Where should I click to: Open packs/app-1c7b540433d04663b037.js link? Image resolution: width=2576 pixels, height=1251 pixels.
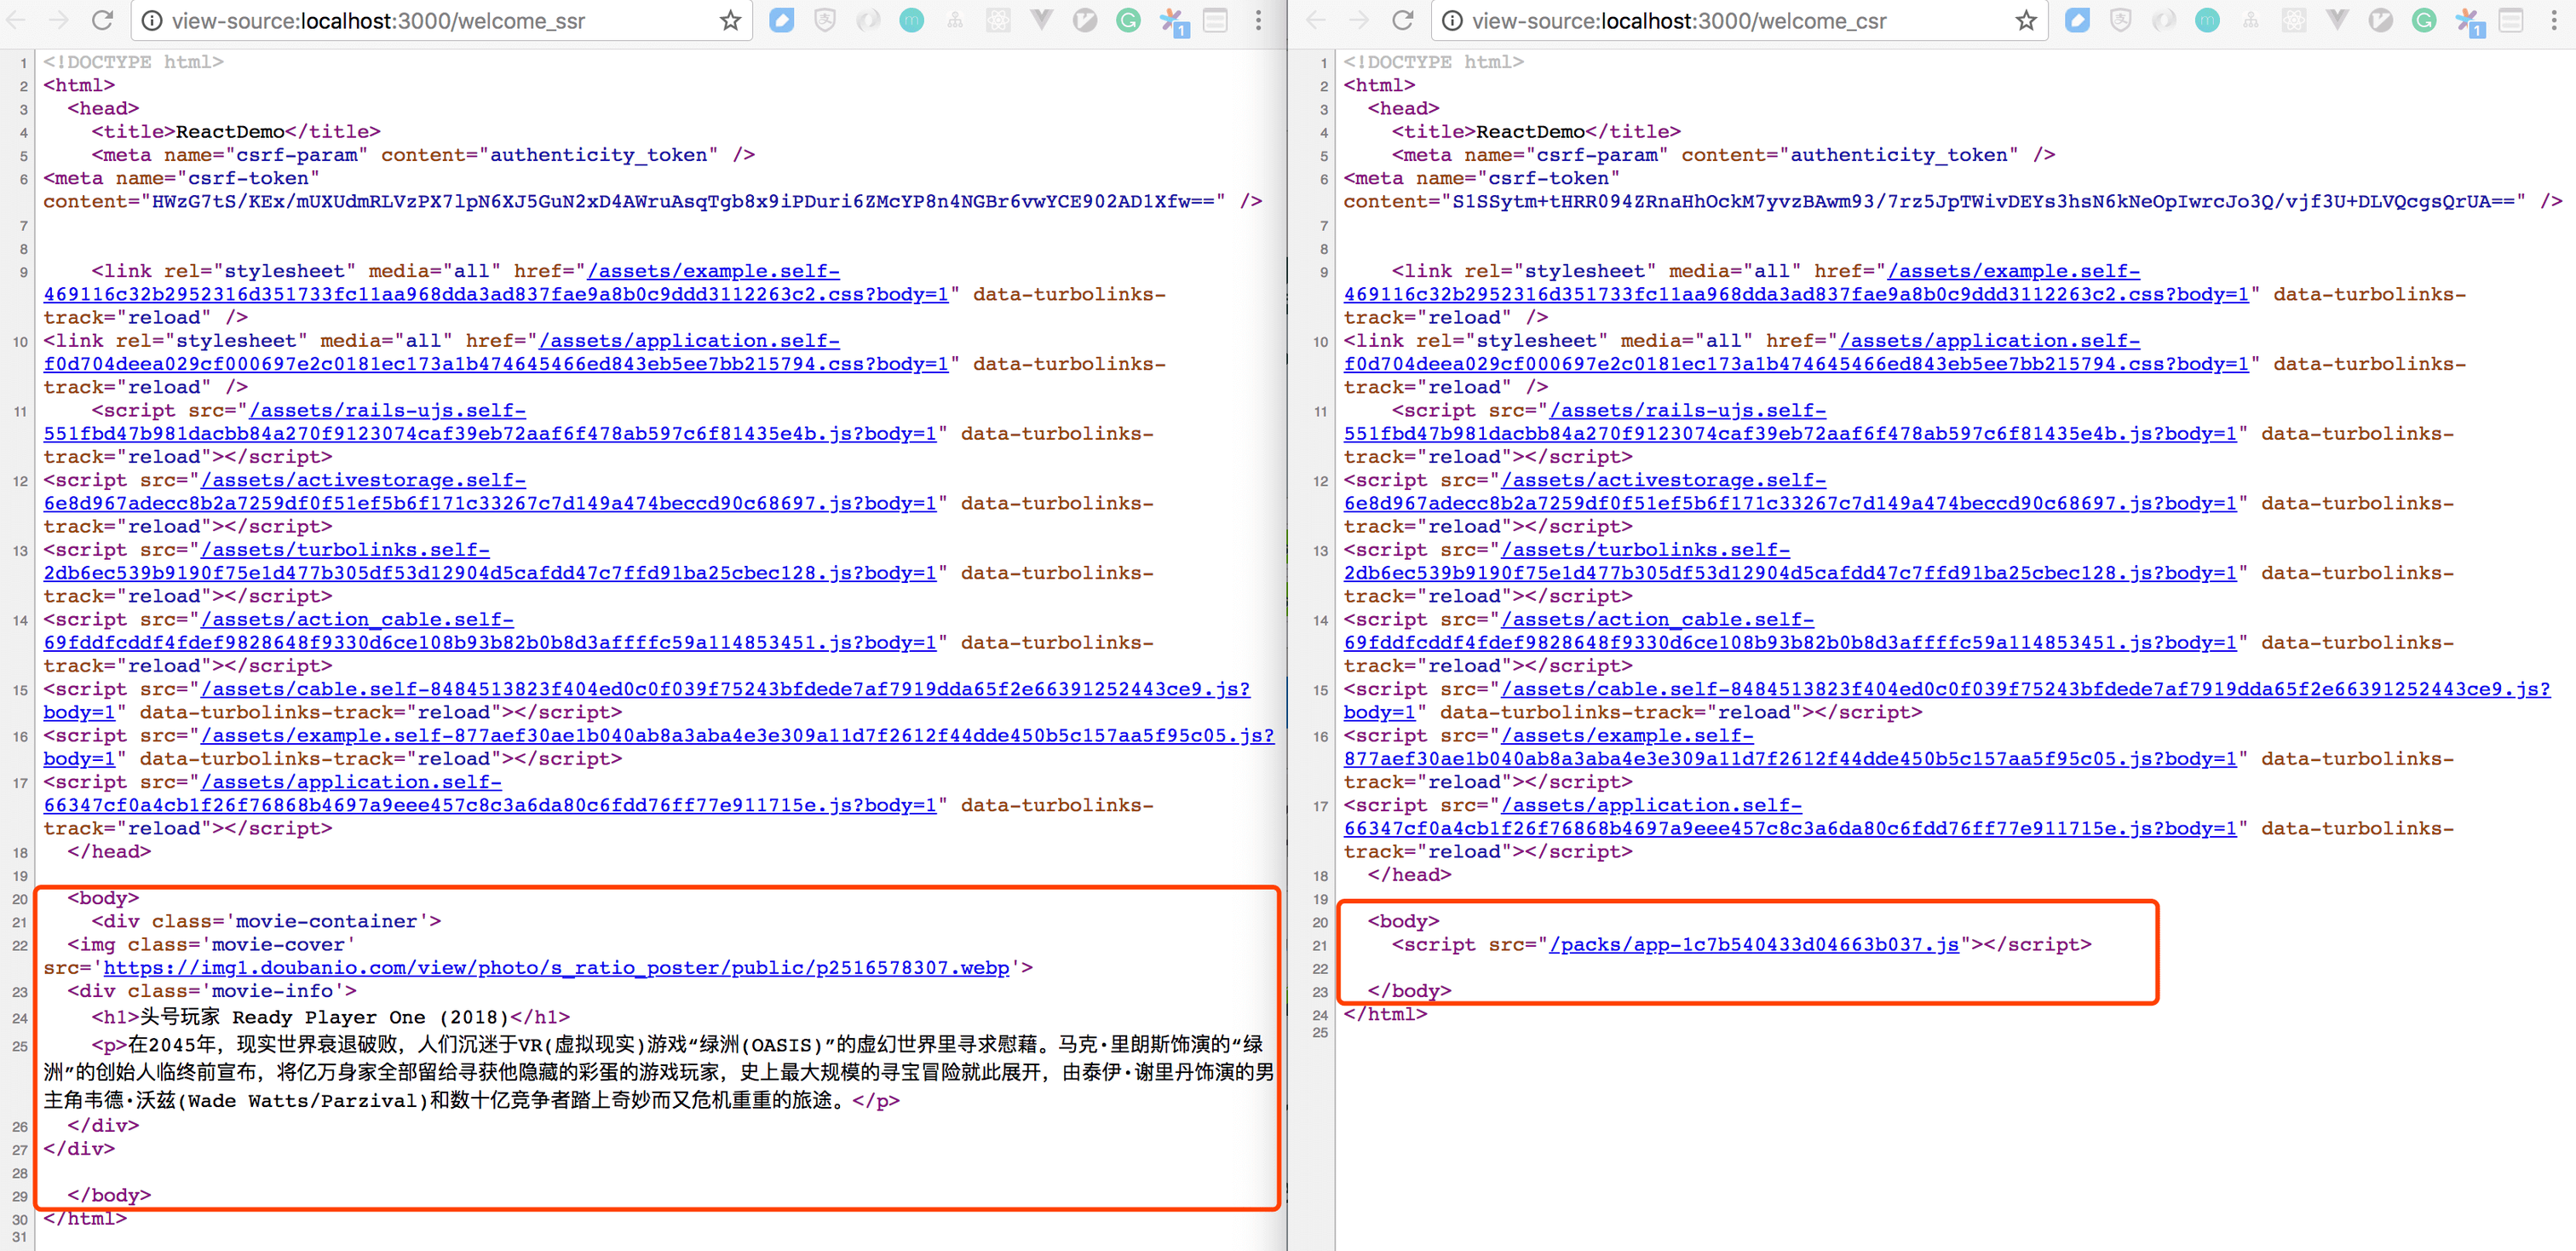(x=1753, y=944)
